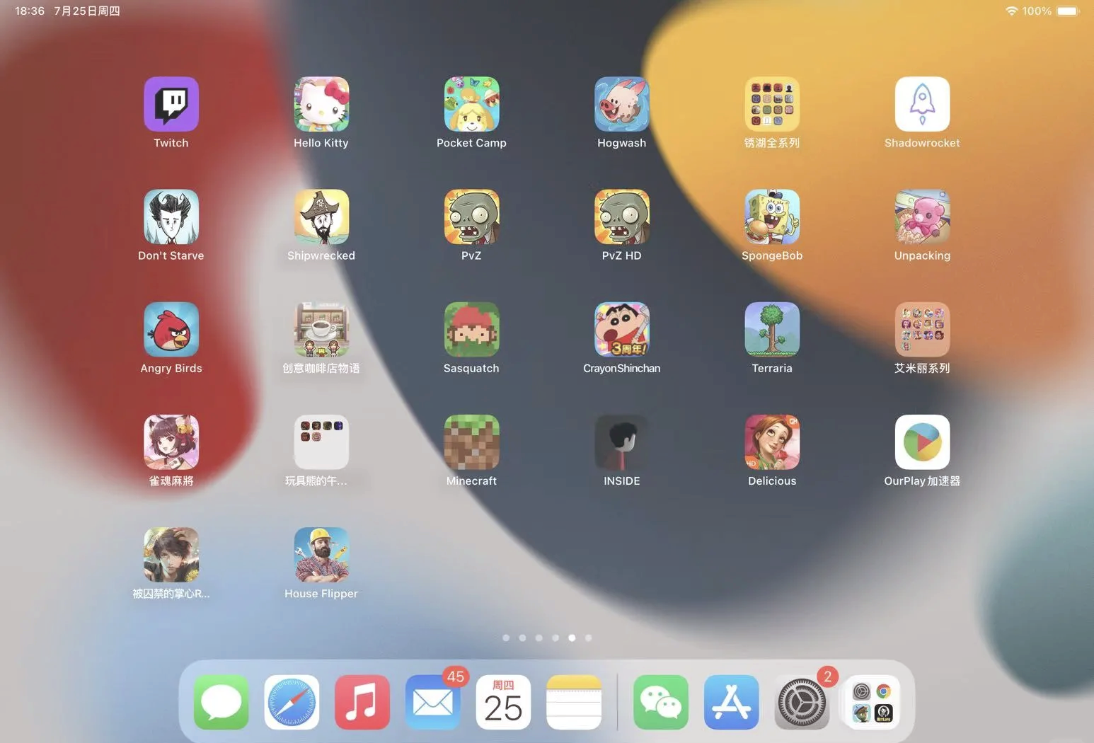Tap the Wi-Fi status icon
1094x743 pixels.
[x=1011, y=11]
